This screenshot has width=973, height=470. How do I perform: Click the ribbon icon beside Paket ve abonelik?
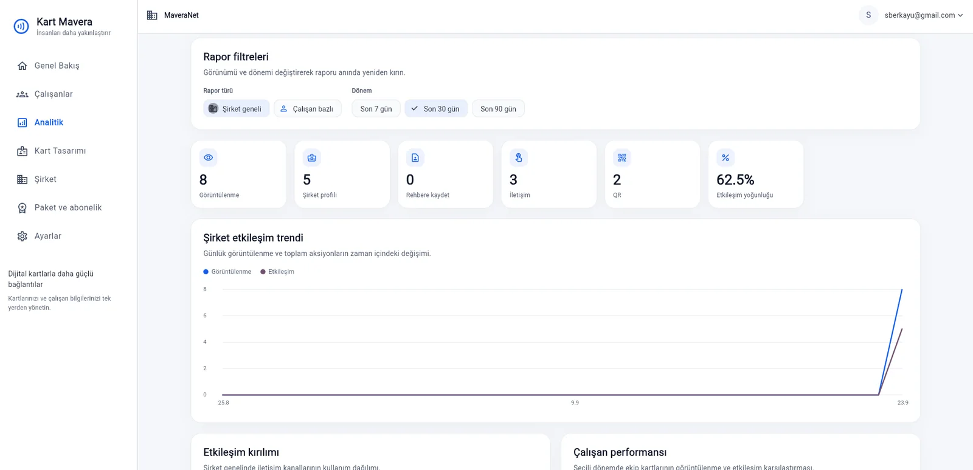(x=23, y=208)
